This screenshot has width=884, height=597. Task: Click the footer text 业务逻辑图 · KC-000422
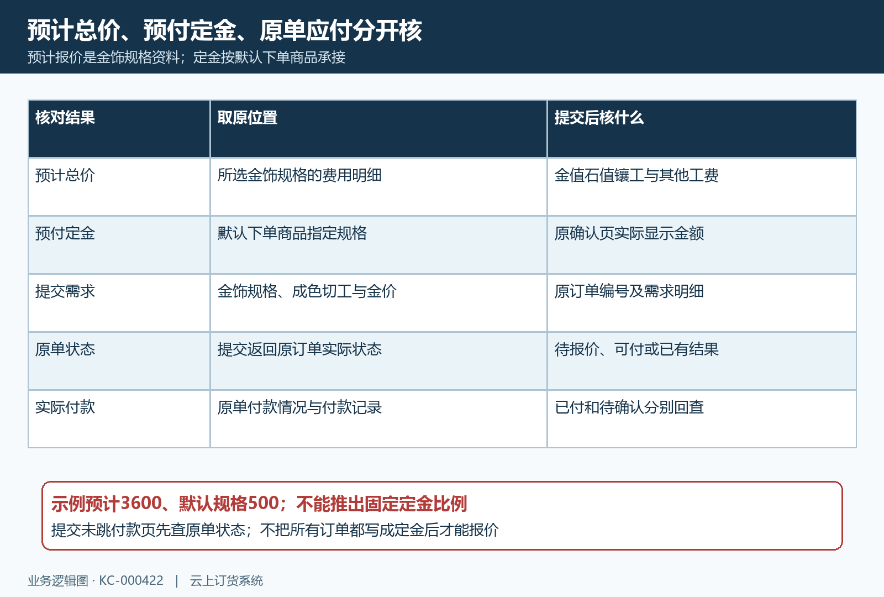[96, 580]
